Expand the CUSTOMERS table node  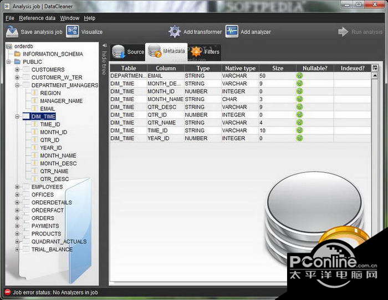pos(17,69)
